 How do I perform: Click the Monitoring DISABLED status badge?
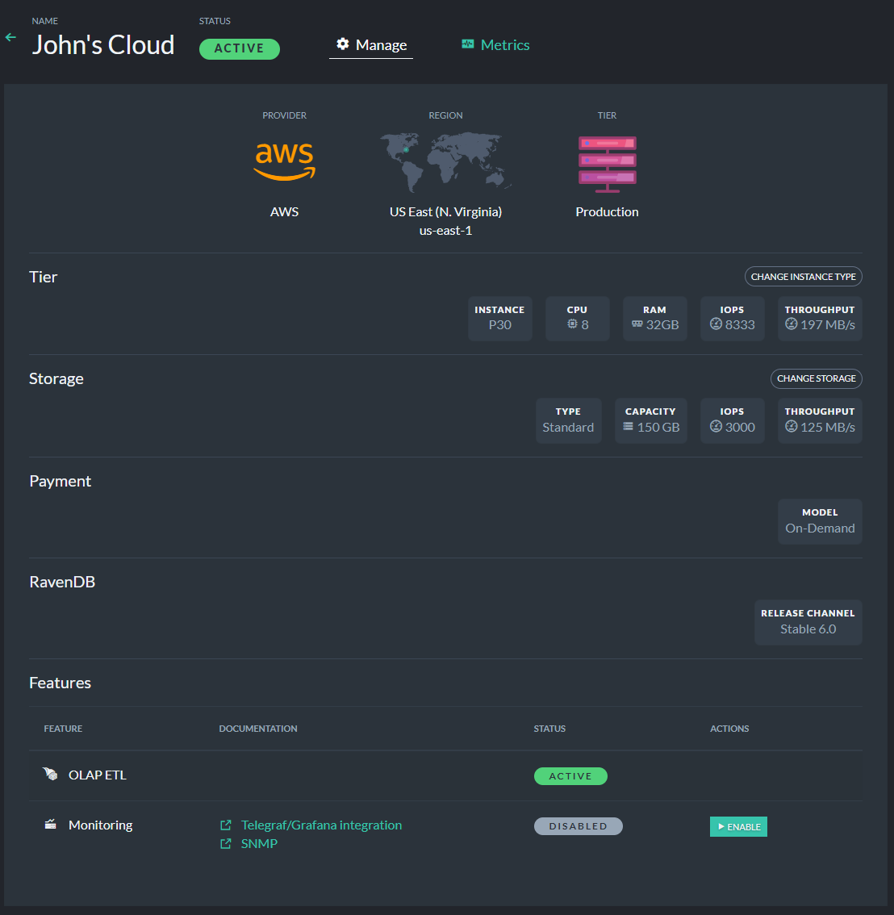point(578,826)
